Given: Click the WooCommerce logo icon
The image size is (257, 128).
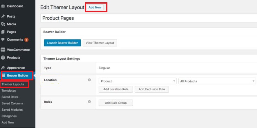Looking at the screenshot, I should [3, 50].
